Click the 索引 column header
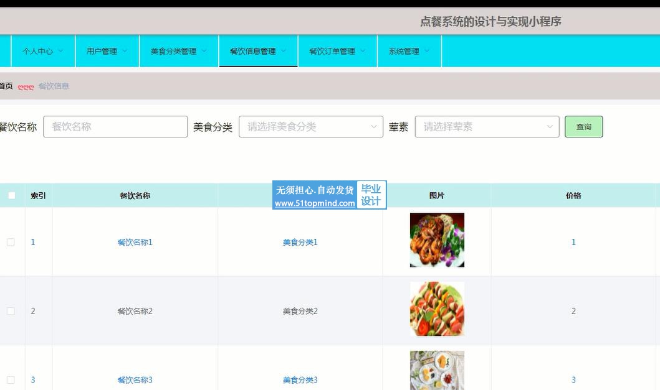This screenshot has width=660, height=390. point(38,195)
